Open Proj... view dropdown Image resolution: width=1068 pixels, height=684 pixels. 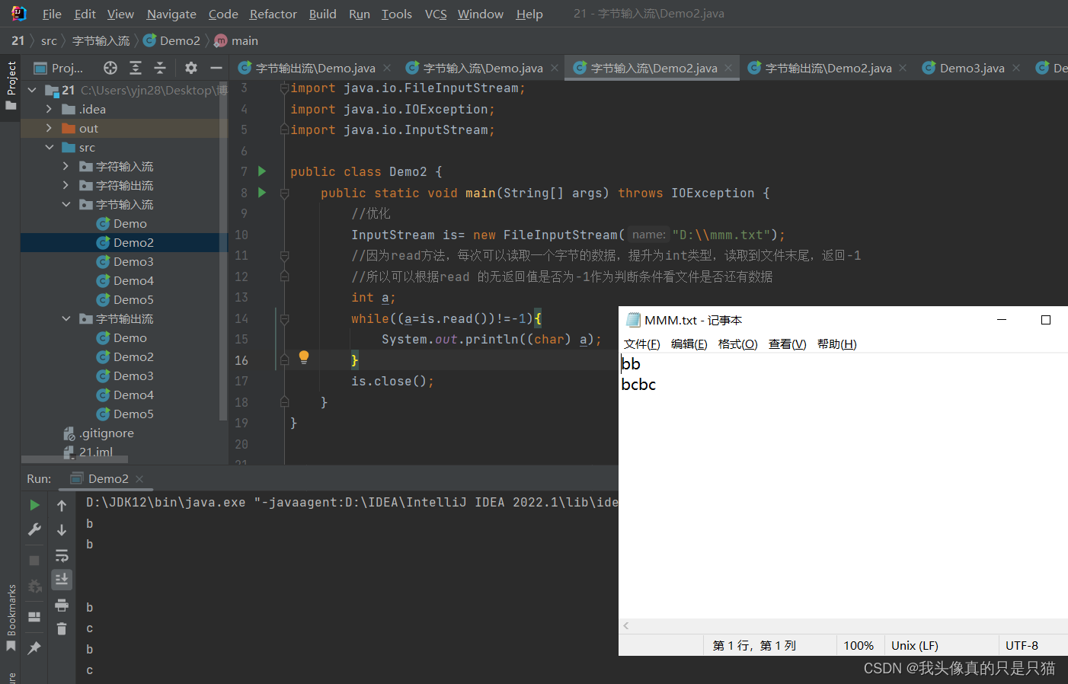pyautogui.click(x=59, y=68)
